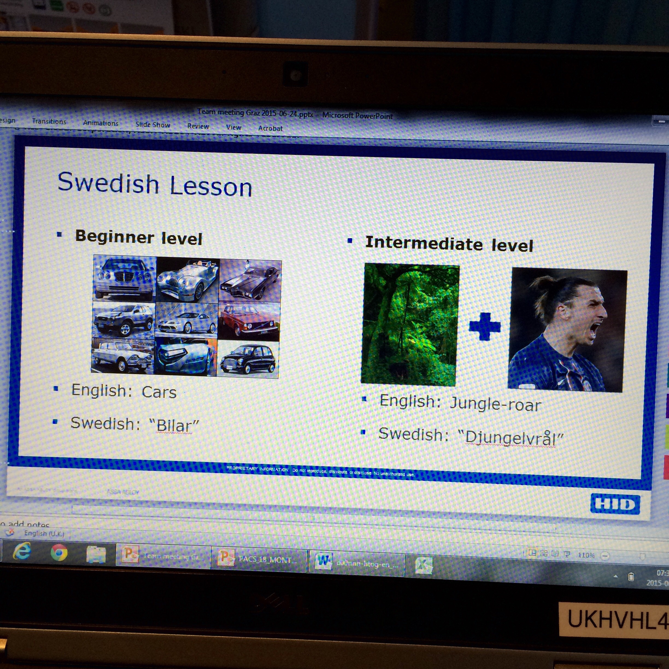Open Internet Explorer from taskbar
Screen dimensions: 669x669
click(22, 551)
